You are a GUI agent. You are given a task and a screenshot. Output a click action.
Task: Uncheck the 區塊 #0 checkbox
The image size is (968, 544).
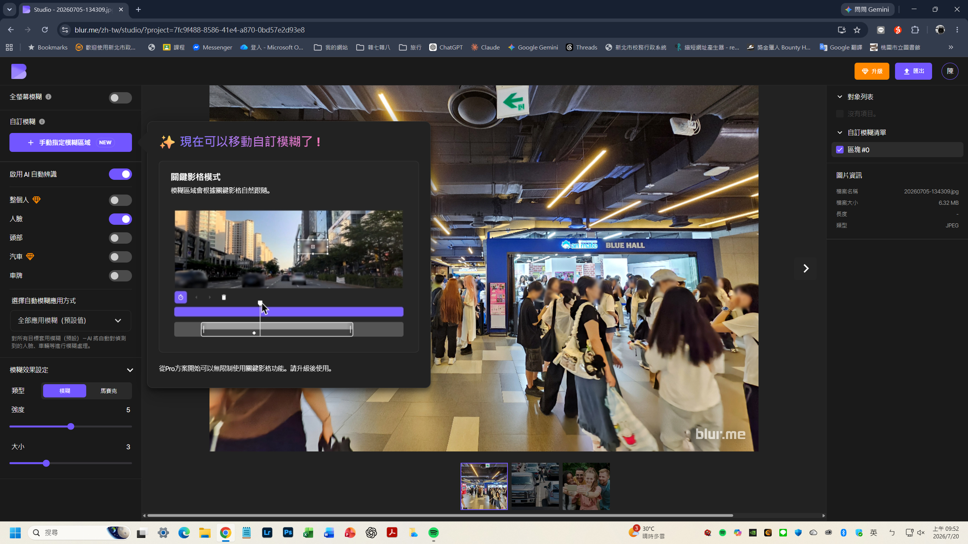pos(840,150)
